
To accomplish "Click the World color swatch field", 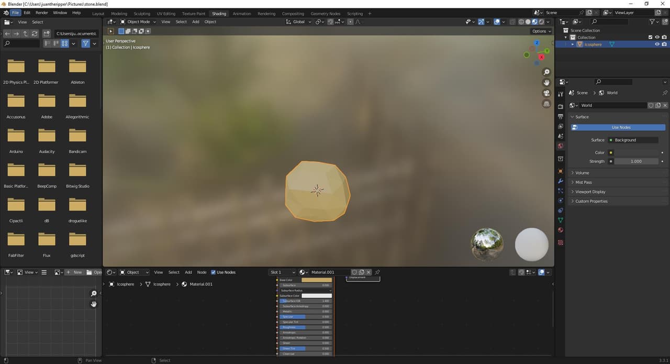I will pos(636,152).
